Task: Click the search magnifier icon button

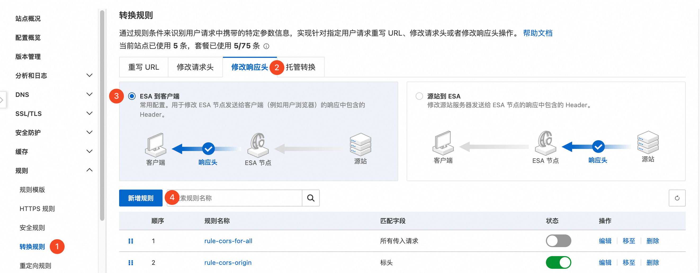Action: (311, 198)
